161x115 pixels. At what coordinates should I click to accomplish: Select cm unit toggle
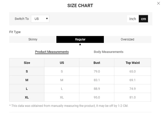(143, 19)
